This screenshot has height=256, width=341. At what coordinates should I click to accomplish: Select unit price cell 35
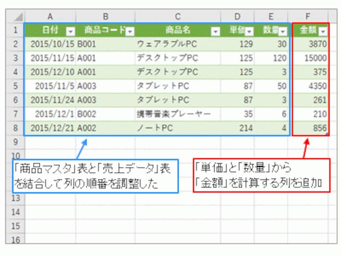pos(237,114)
